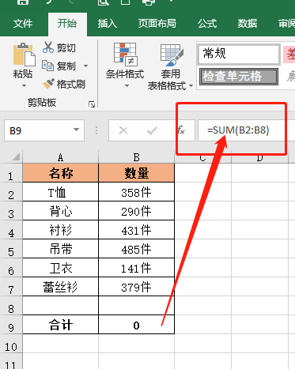Apply the 检查单元格 cell style

(239, 77)
